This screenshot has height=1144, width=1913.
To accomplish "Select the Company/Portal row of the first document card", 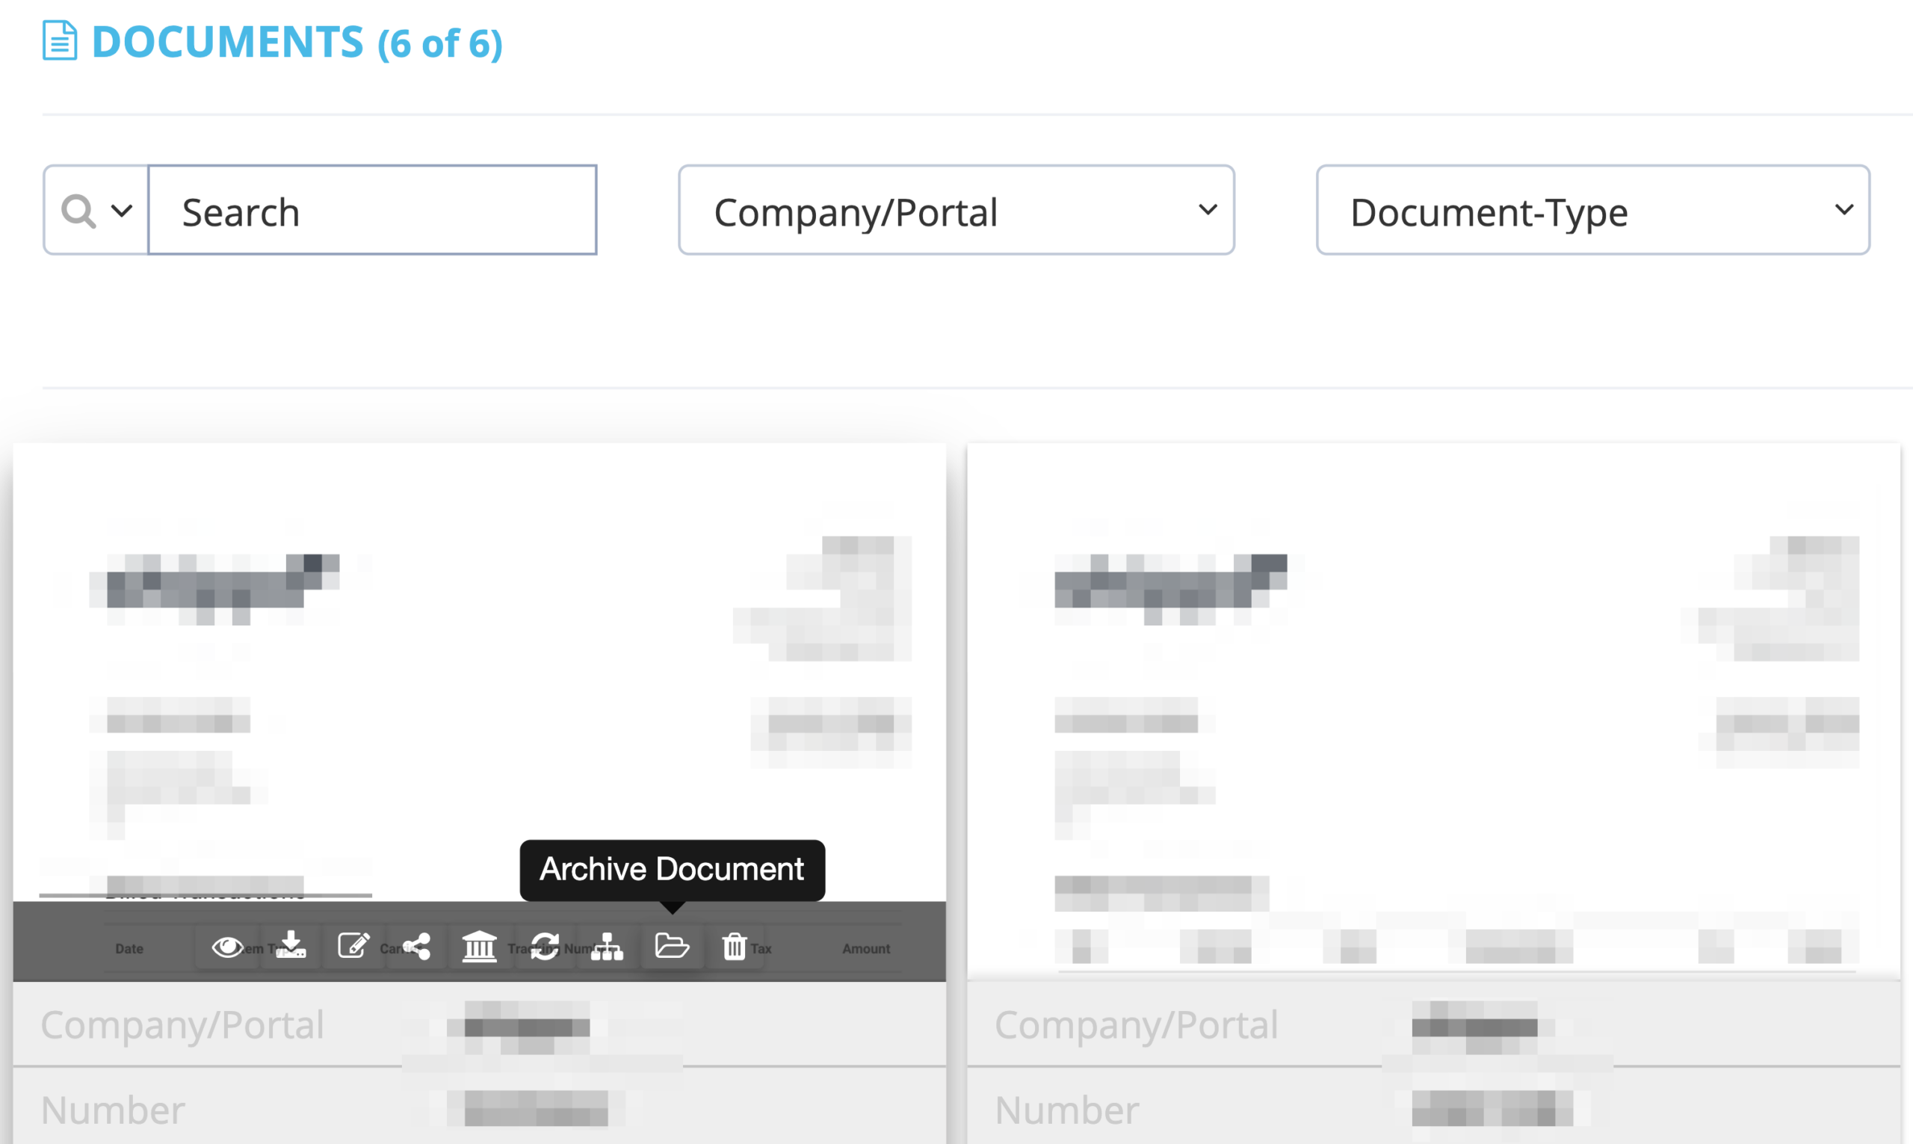I will tap(480, 1024).
